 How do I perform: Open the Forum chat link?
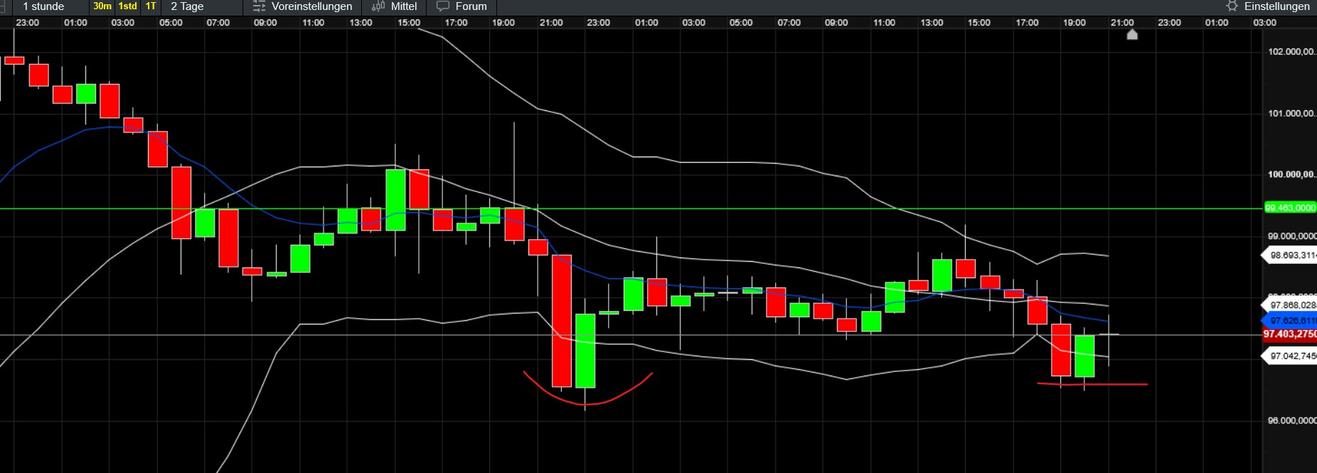[x=462, y=6]
